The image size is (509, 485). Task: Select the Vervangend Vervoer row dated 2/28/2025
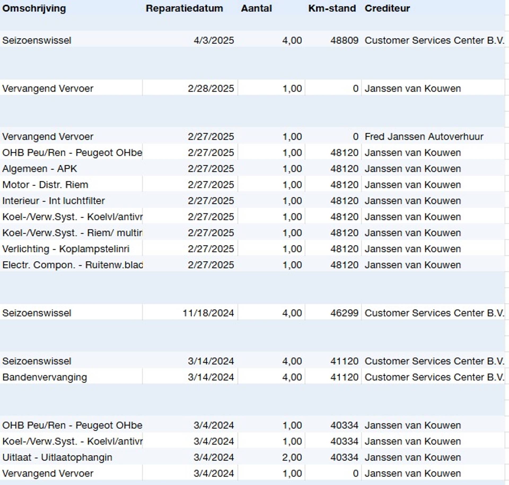[48, 88]
